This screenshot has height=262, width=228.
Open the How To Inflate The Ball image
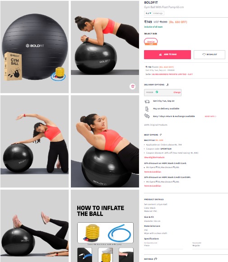coord(105,226)
